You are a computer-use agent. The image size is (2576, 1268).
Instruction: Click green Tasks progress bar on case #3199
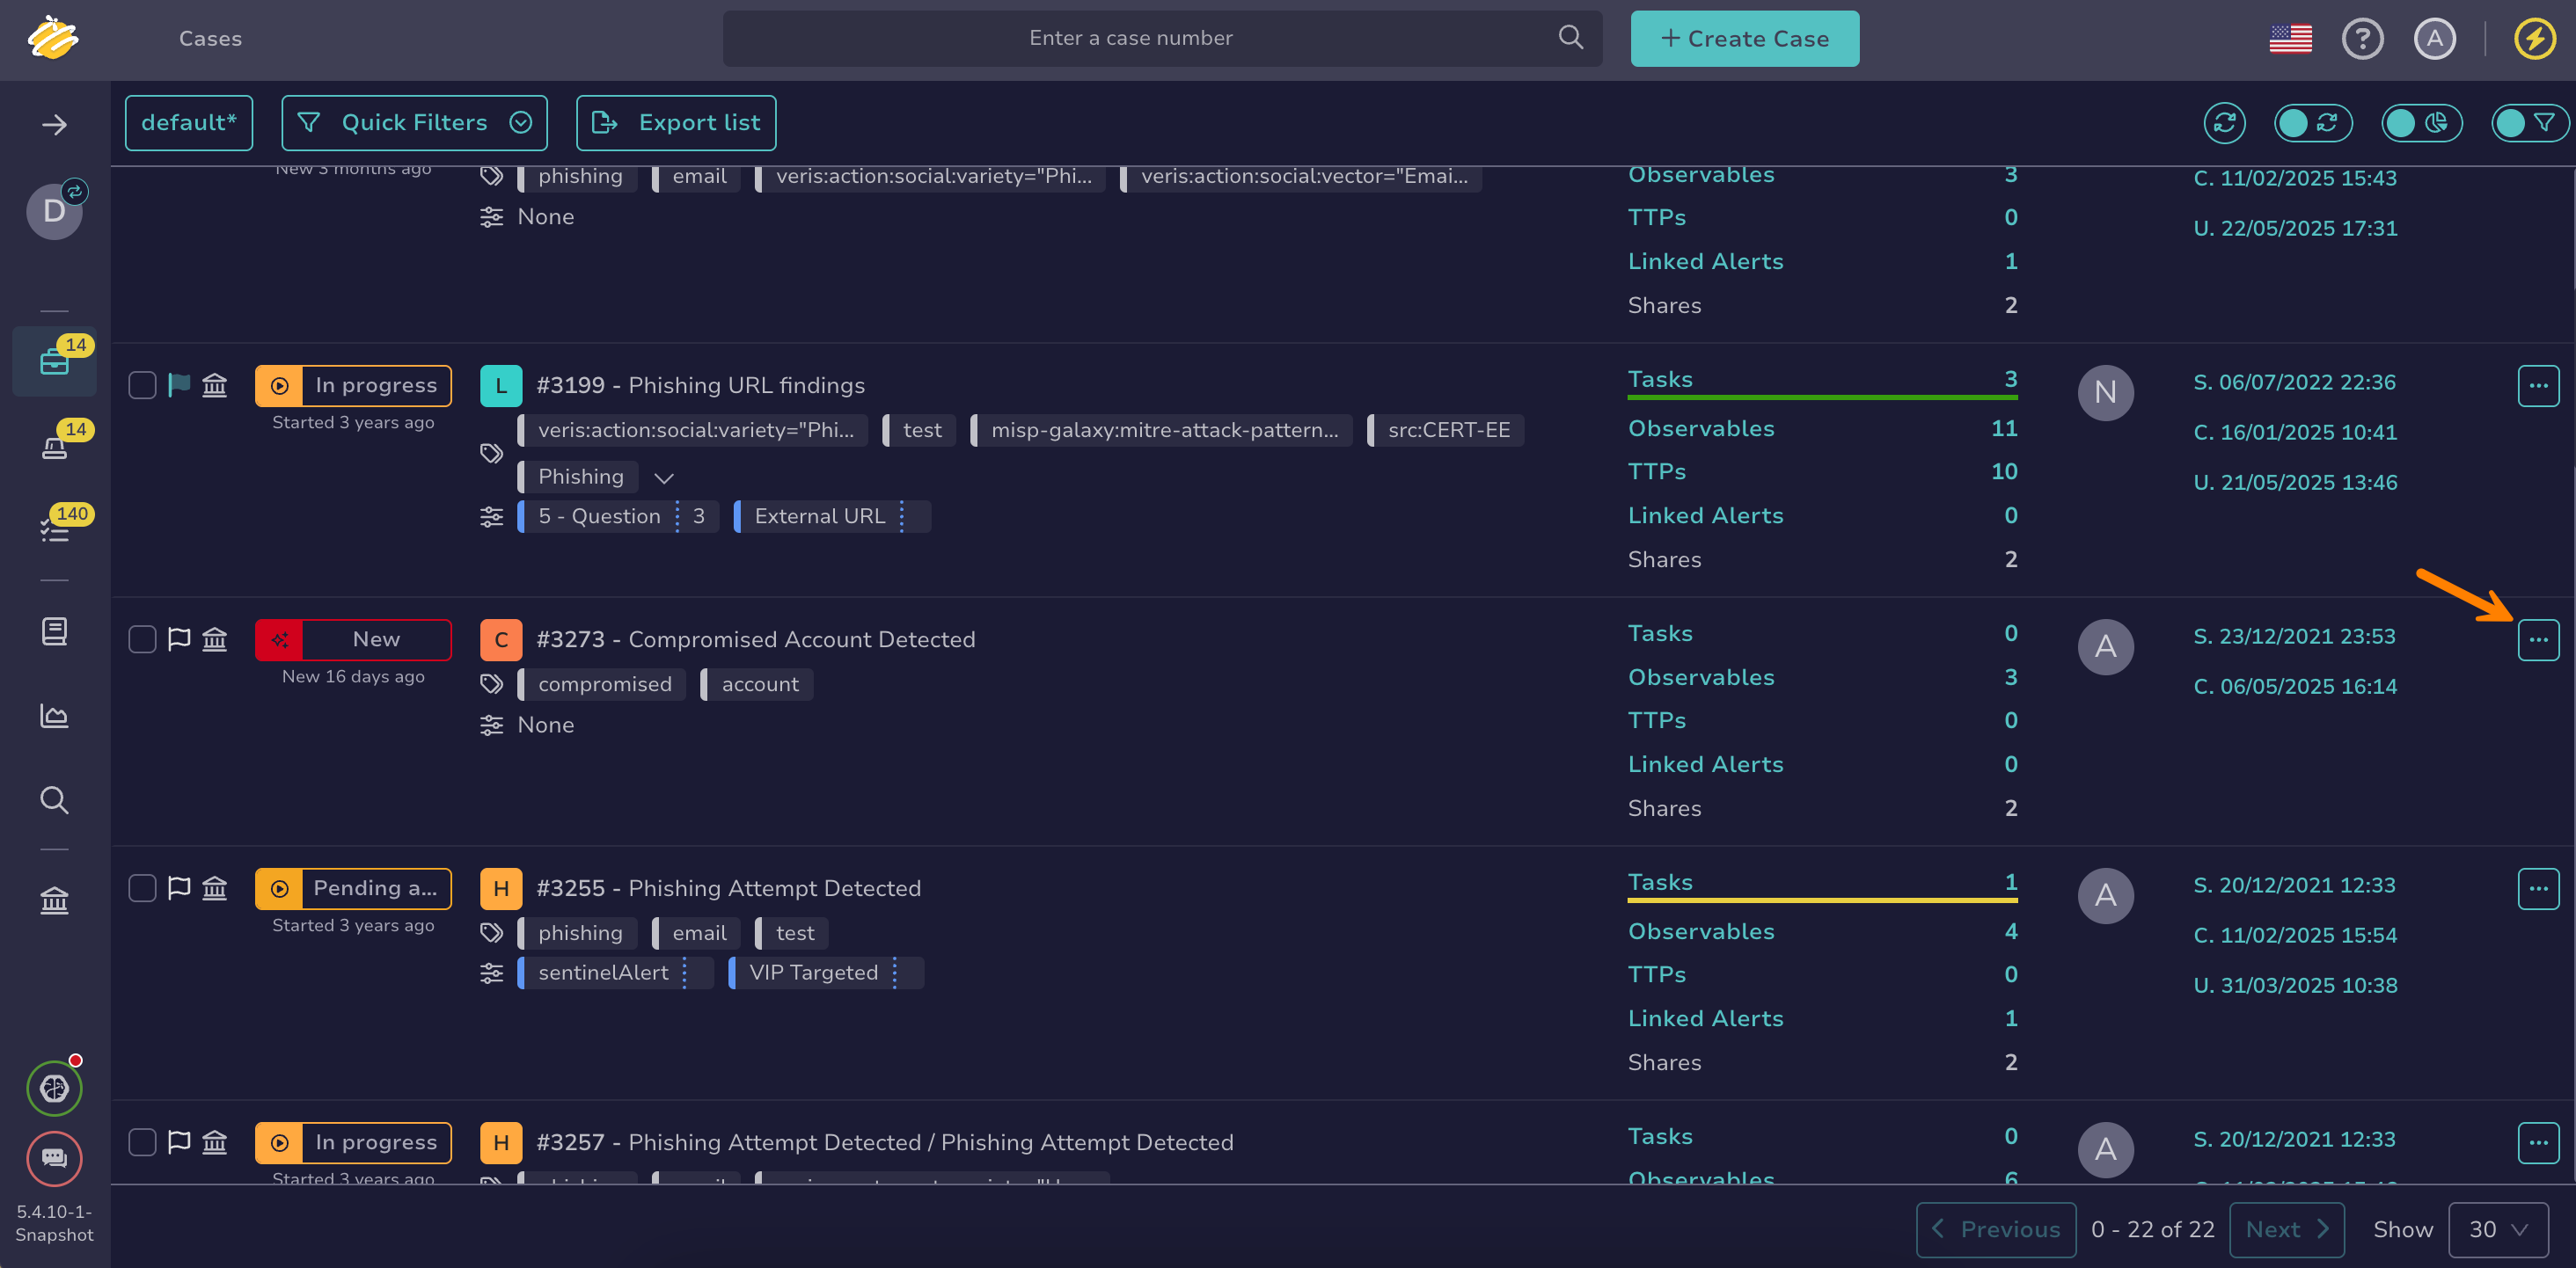pos(1822,397)
